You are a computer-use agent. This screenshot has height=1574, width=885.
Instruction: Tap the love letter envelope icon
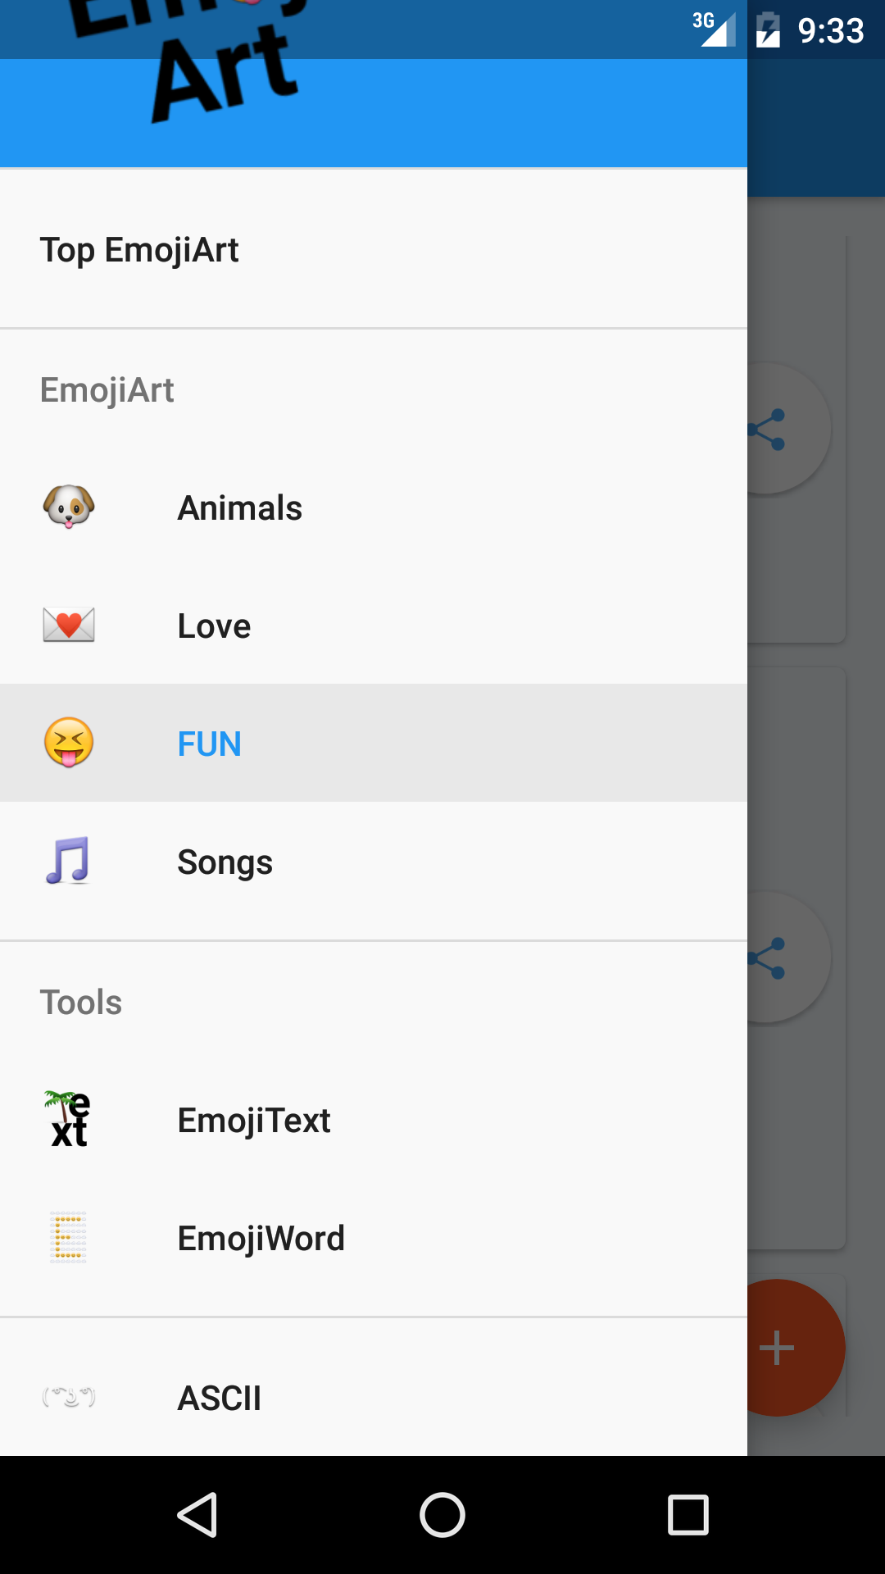tap(69, 625)
